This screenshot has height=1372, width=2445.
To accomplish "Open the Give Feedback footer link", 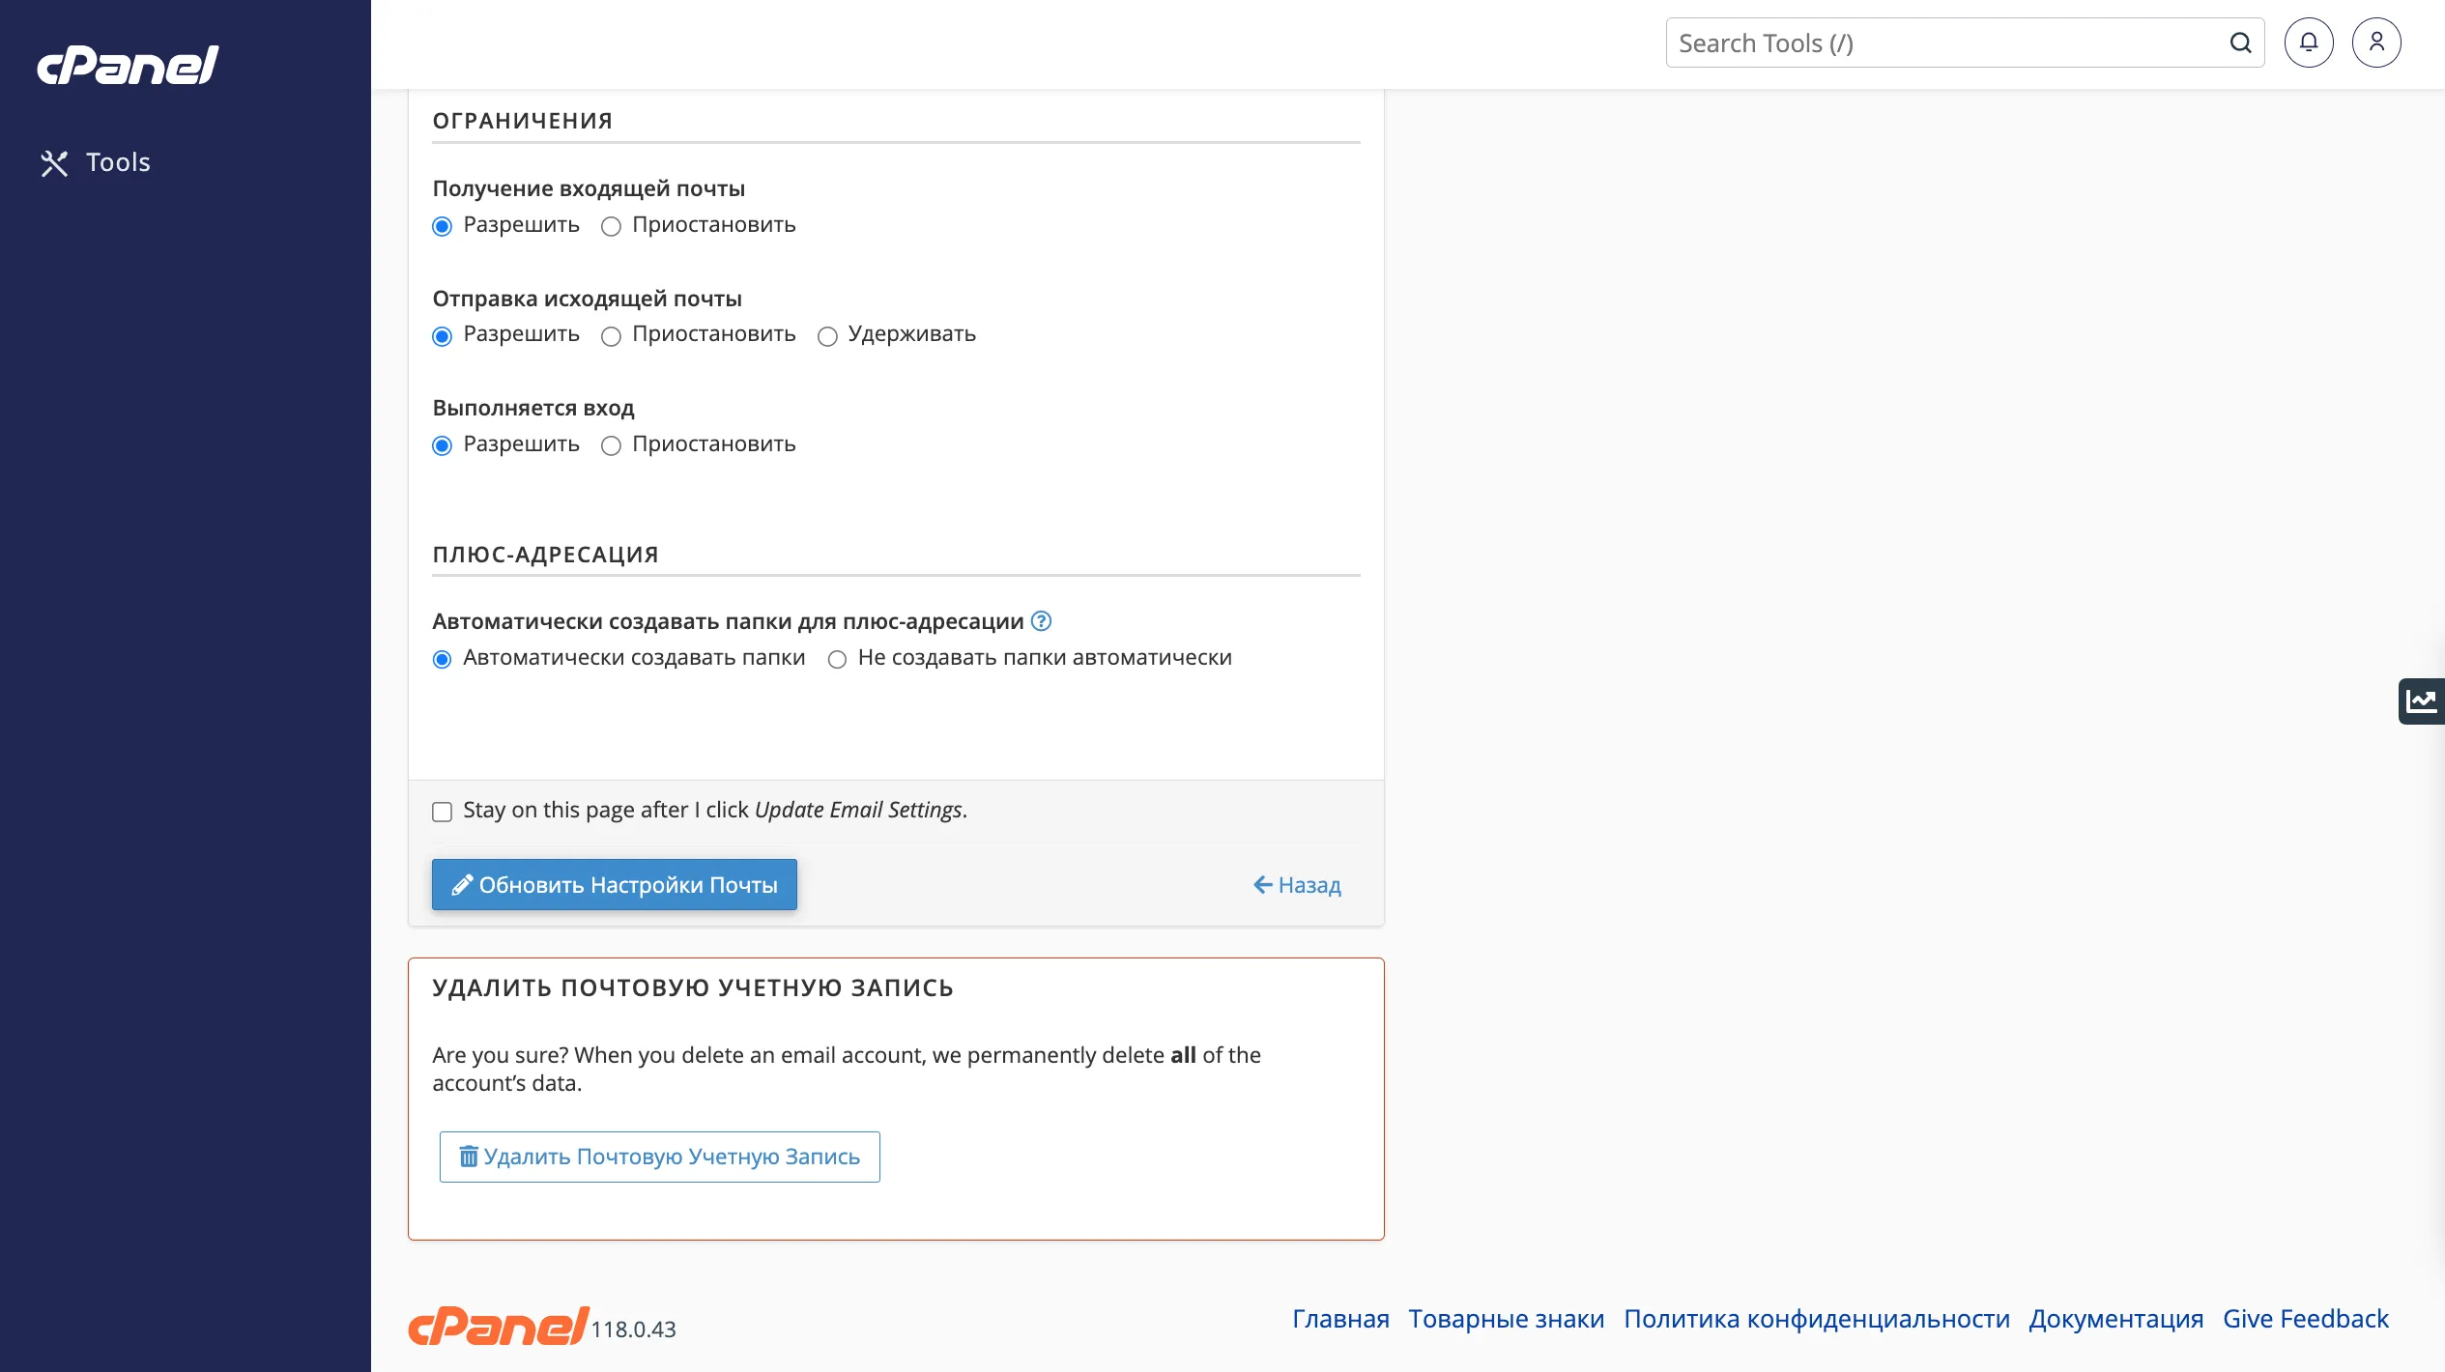I will click(x=2305, y=1319).
